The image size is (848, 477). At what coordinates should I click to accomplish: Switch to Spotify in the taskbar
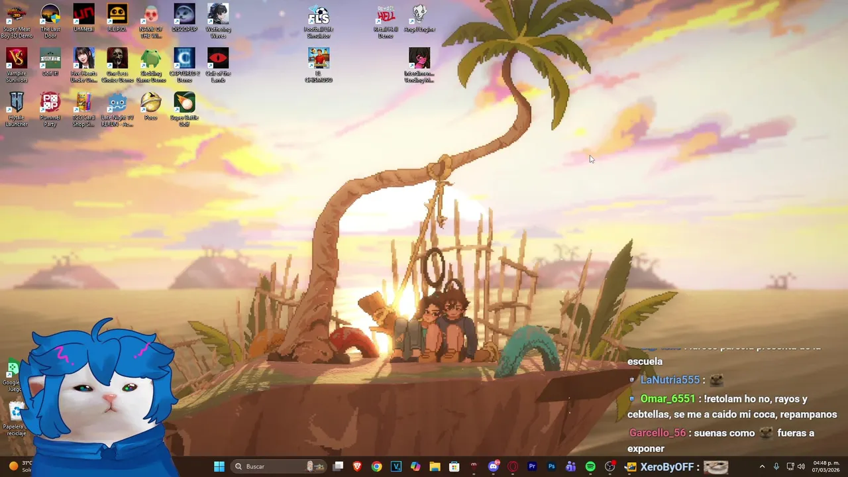(x=590, y=466)
